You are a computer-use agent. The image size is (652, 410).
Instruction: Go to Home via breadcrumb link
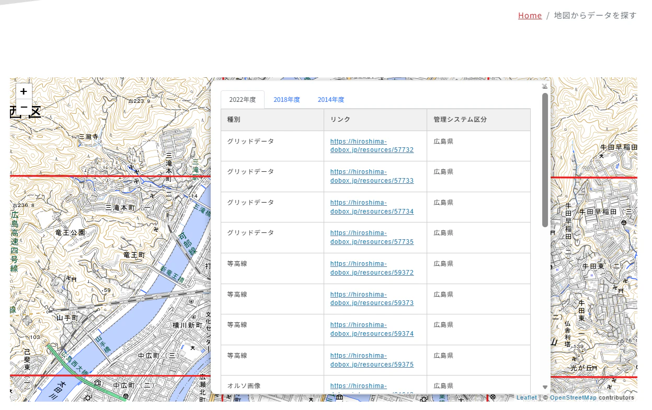(x=530, y=16)
